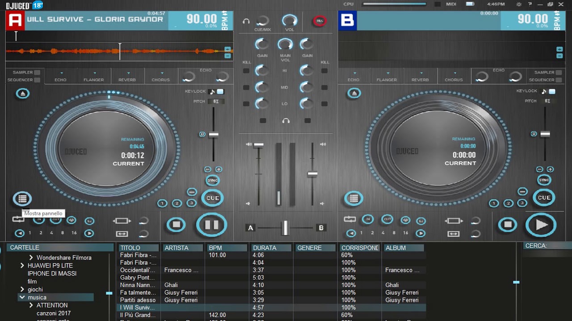
Task: Set hot cue 1 on deck A
Action: click(x=162, y=203)
